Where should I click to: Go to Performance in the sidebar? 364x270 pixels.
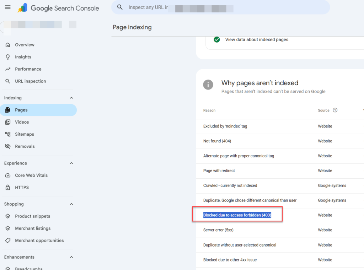point(38,69)
